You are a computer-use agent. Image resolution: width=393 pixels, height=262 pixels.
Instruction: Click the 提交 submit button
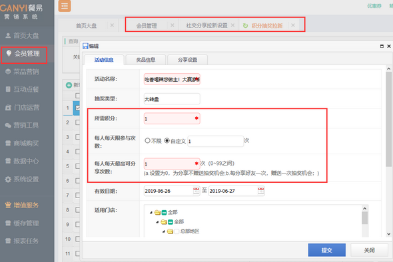coord(327,250)
